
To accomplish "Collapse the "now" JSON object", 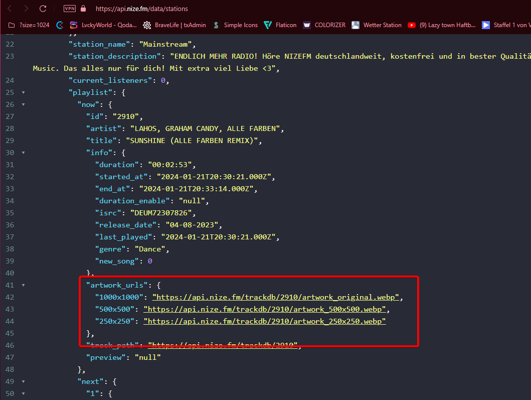I will pos(23,104).
